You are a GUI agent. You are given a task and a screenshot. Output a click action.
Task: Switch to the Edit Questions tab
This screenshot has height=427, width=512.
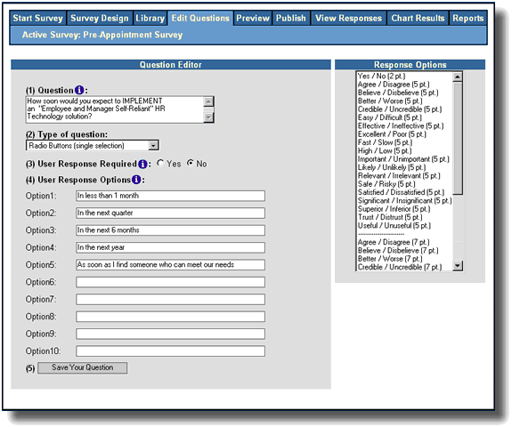point(200,19)
